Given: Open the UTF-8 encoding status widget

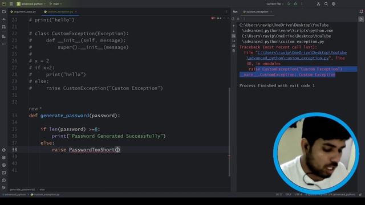Looking at the screenshot, I should click(x=298, y=195).
